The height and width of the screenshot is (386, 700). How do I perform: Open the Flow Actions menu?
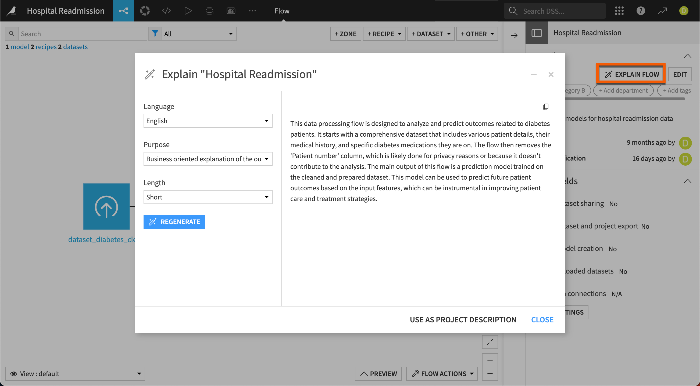click(x=441, y=374)
